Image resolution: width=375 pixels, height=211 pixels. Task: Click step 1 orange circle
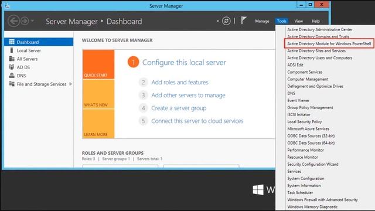tap(133, 62)
